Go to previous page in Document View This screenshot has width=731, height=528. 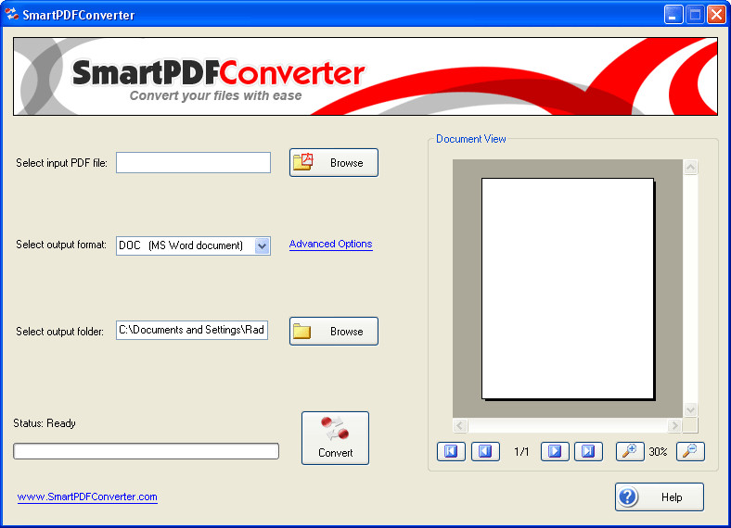485,451
